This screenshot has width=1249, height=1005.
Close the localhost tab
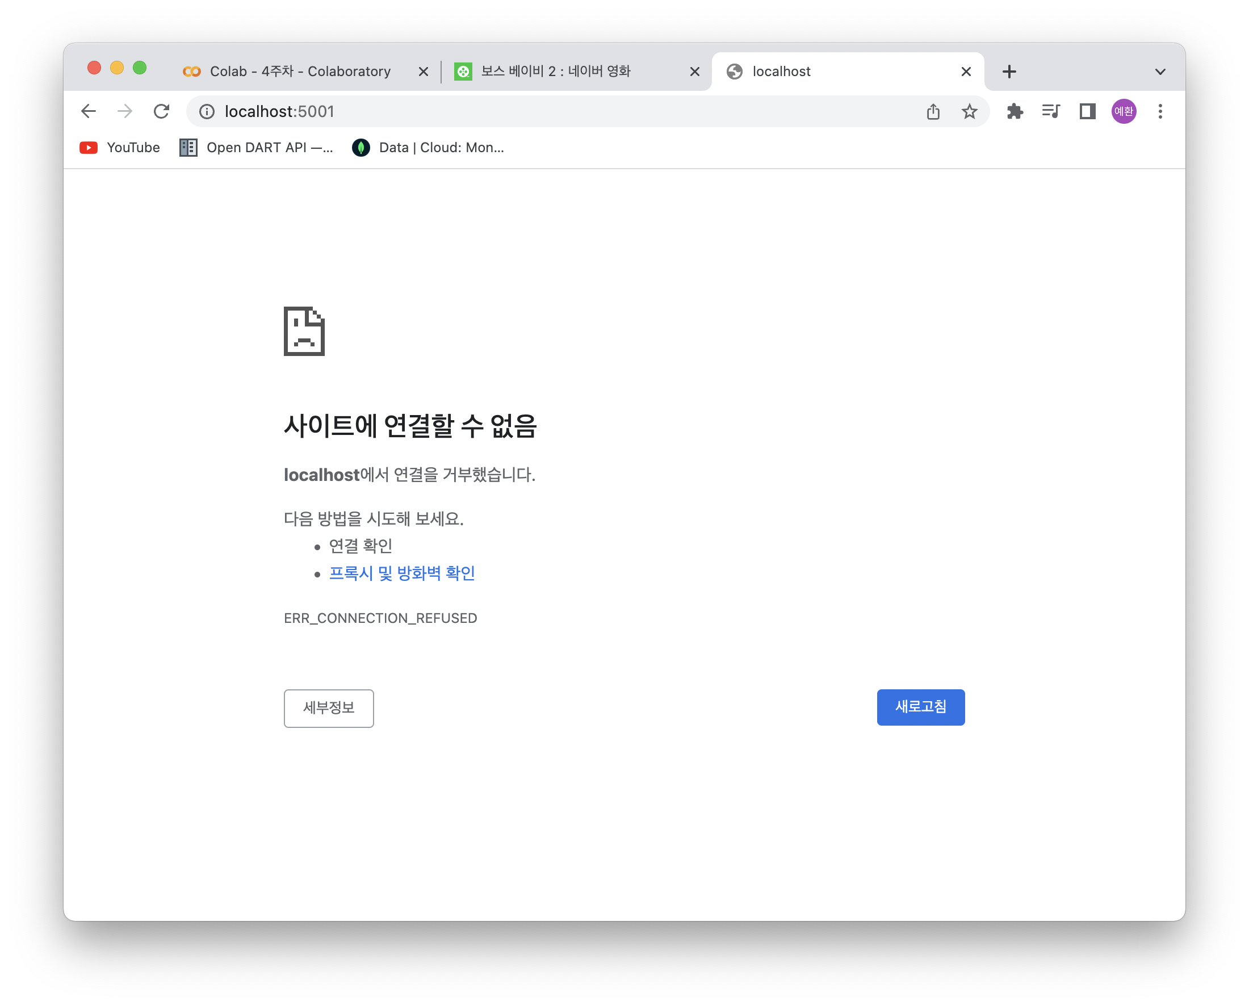[x=966, y=71]
